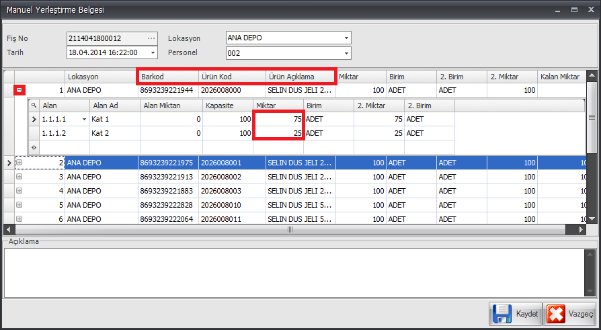Image resolution: width=601 pixels, height=330 pixels.
Task: Expand row 5 with barcode 8693239222828
Action: [x=19, y=205]
